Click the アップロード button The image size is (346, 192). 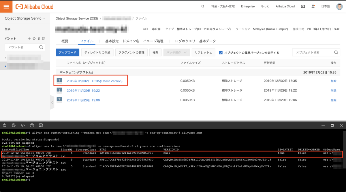[x=67, y=52]
